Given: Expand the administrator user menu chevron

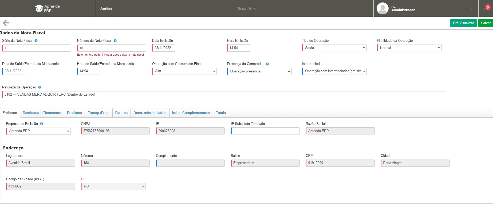Looking at the screenshot, I should [472, 8].
